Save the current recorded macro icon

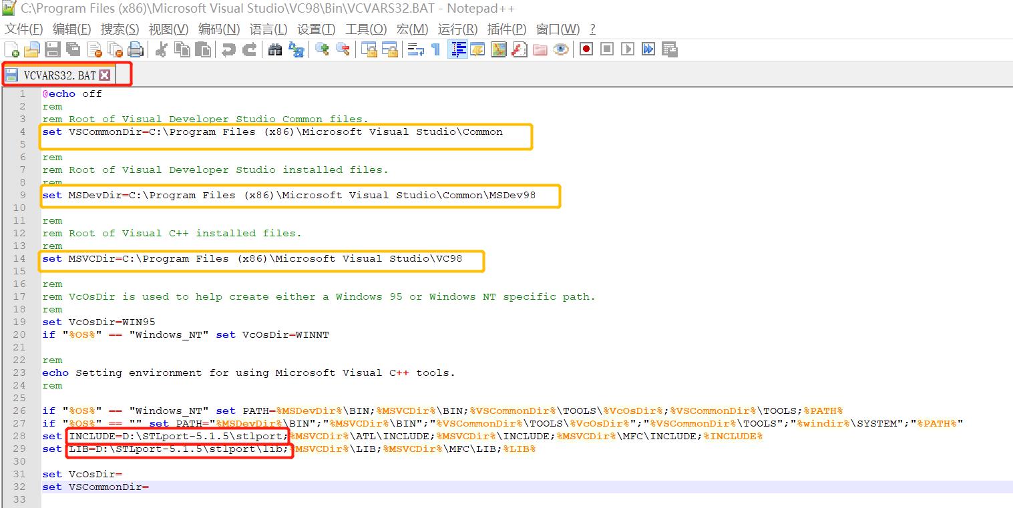click(x=669, y=49)
